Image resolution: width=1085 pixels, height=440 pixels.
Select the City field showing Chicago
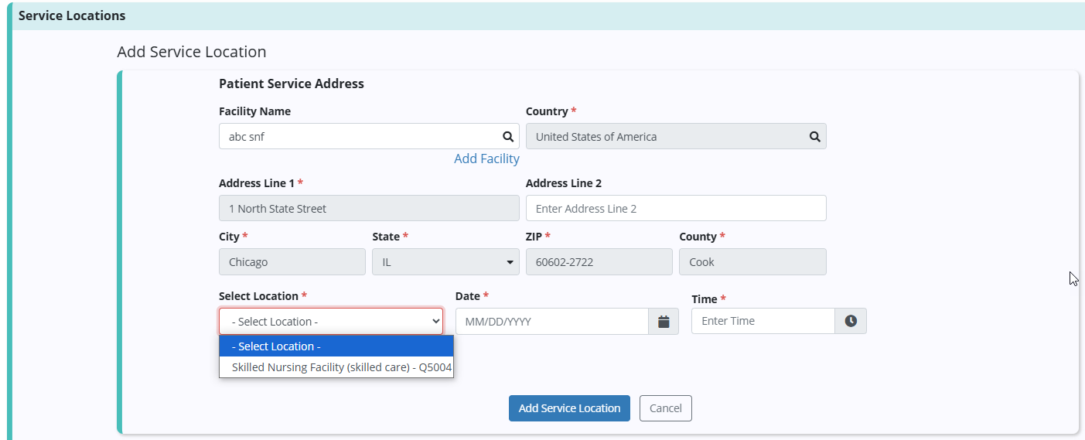pos(292,262)
